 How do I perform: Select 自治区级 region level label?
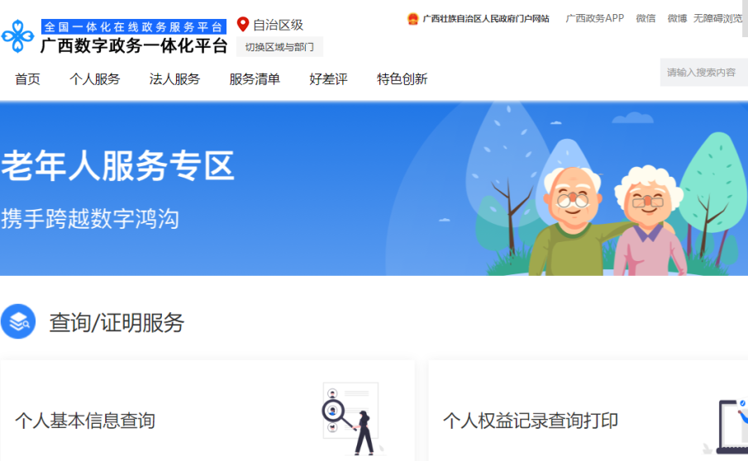pyautogui.click(x=278, y=25)
